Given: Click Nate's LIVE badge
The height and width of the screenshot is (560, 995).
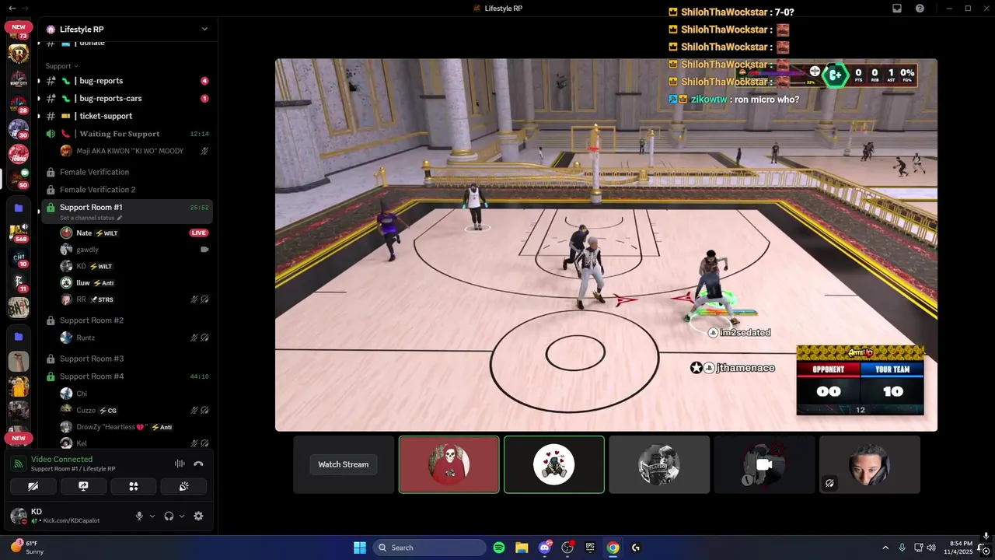Looking at the screenshot, I should tap(199, 233).
